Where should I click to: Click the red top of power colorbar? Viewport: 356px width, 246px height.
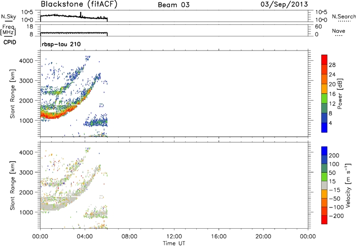pyautogui.click(x=324, y=60)
